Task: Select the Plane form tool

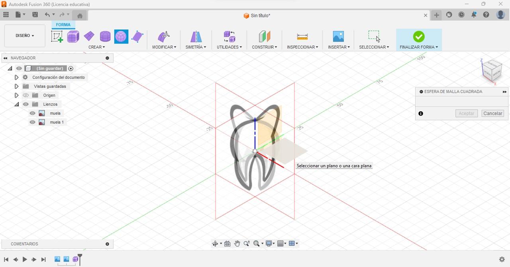Action: [89, 37]
